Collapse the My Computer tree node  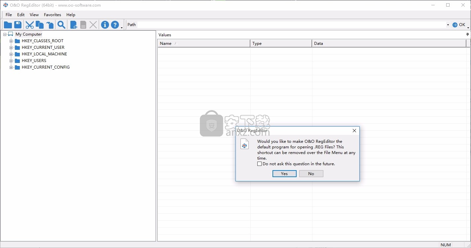pyautogui.click(x=5, y=34)
